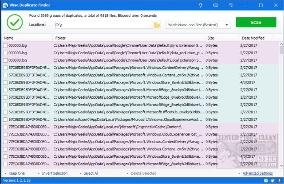284x184 pixels.
Task: Check the 000003.log data_reduction_p row checkbox
Action: coord(5,53)
